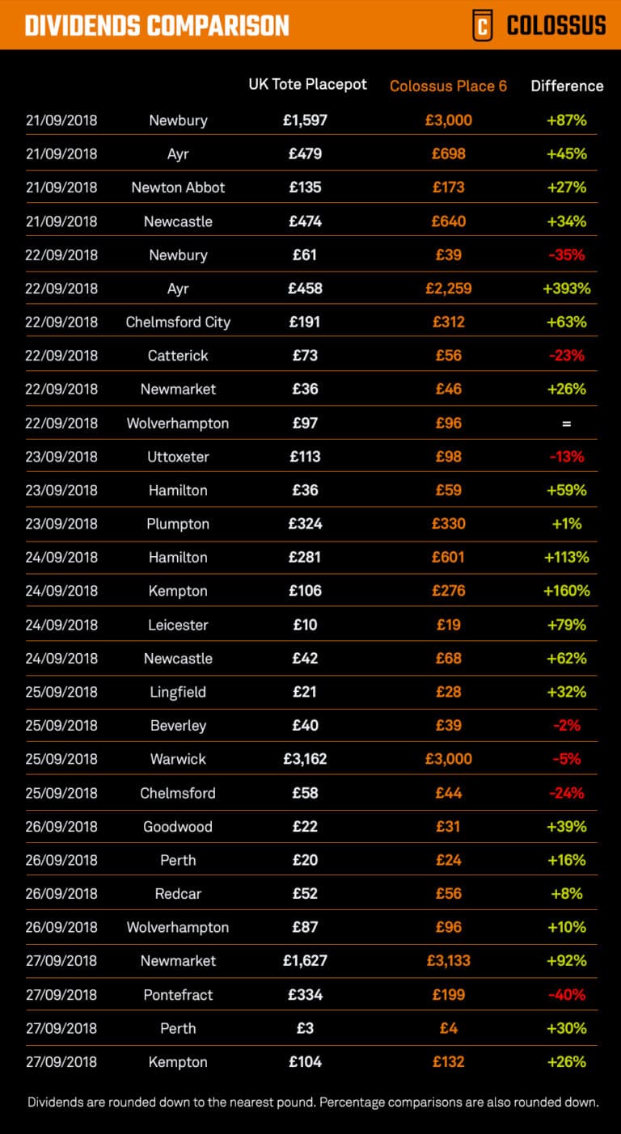621x1134 pixels.
Task: Click the £1,597 Tote Placepot dividend
Action: coord(305,120)
